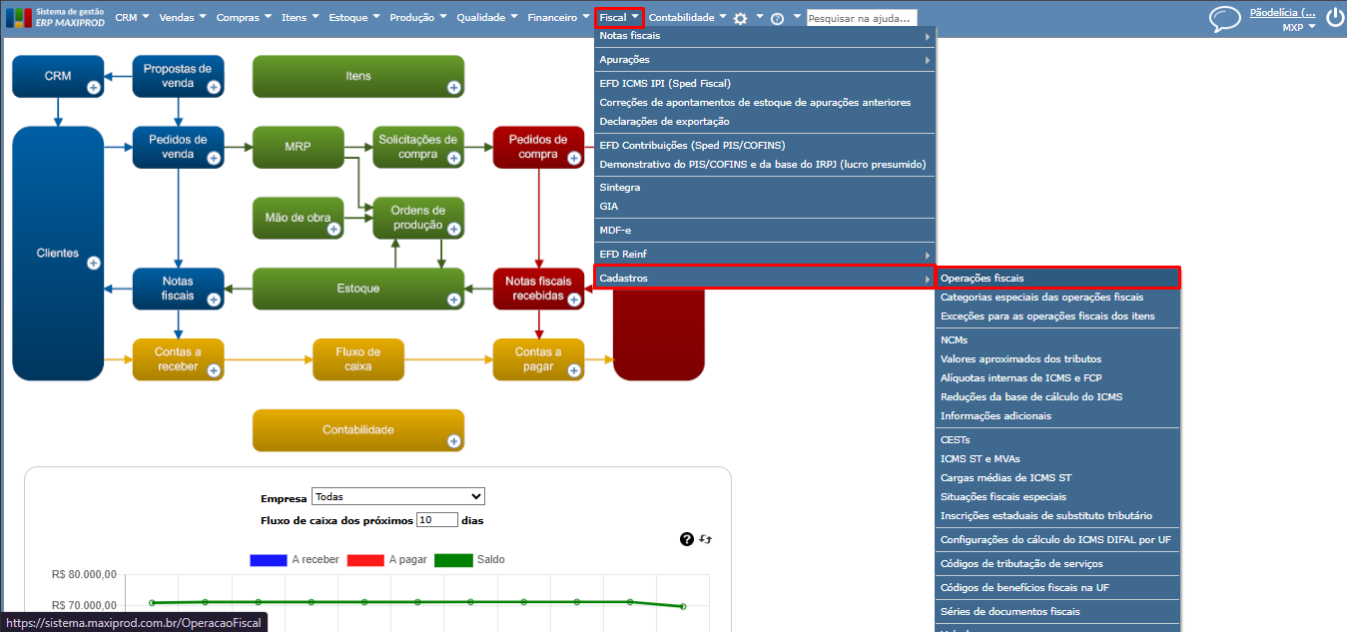
Task: Open the Fluxo de caixa block
Action: pyautogui.click(x=357, y=358)
